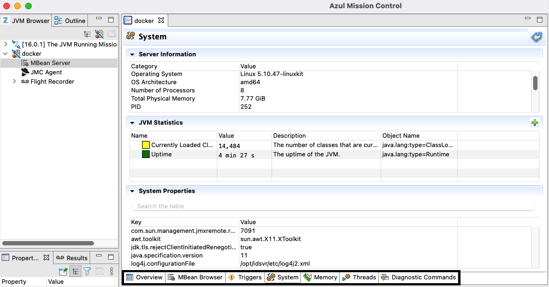Image resolution: width=549 pixels, height=287 pixels.
Task: Close the docker editor tab
Action: tap(161, 20)
